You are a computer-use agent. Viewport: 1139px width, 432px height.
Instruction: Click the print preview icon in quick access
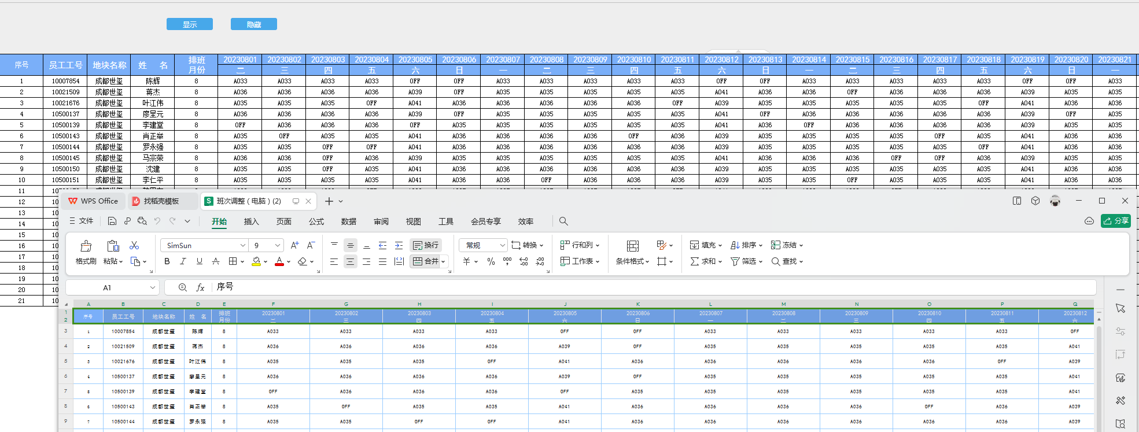[x=142, y=221]
